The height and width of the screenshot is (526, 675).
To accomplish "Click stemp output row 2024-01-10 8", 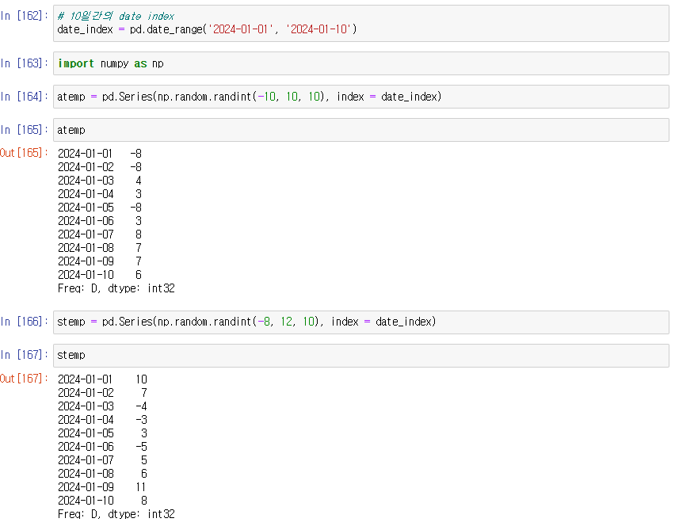I will pyautogui.click(x=102, y=501).
